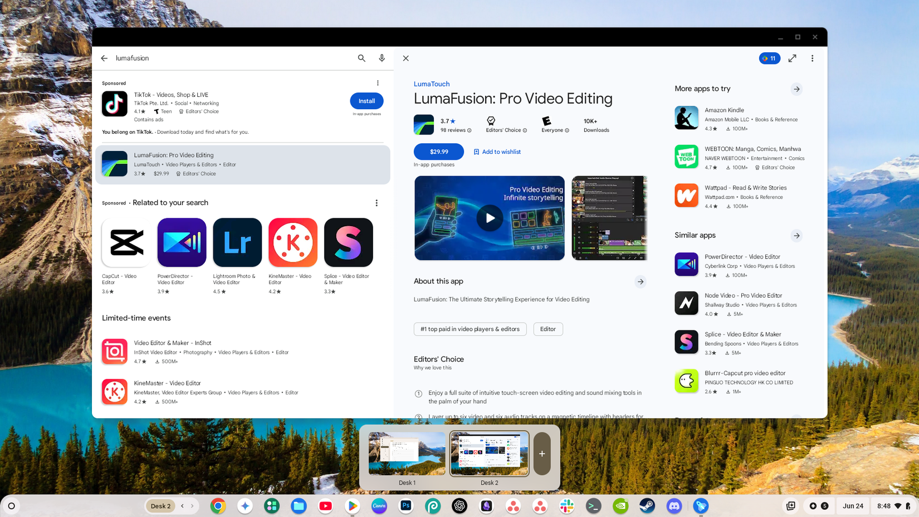Create a new desk with the plus button
Screen dimensions: 919x517
tap(541, 453)
